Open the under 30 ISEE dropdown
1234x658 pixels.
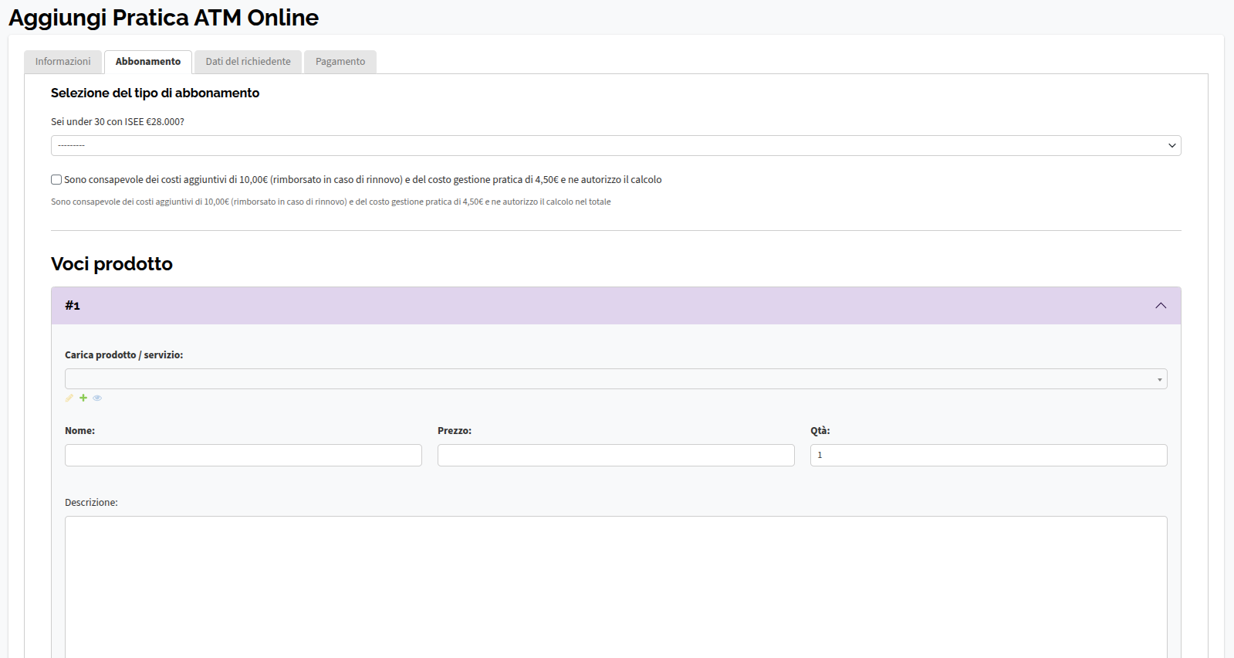tap(615, 145)
